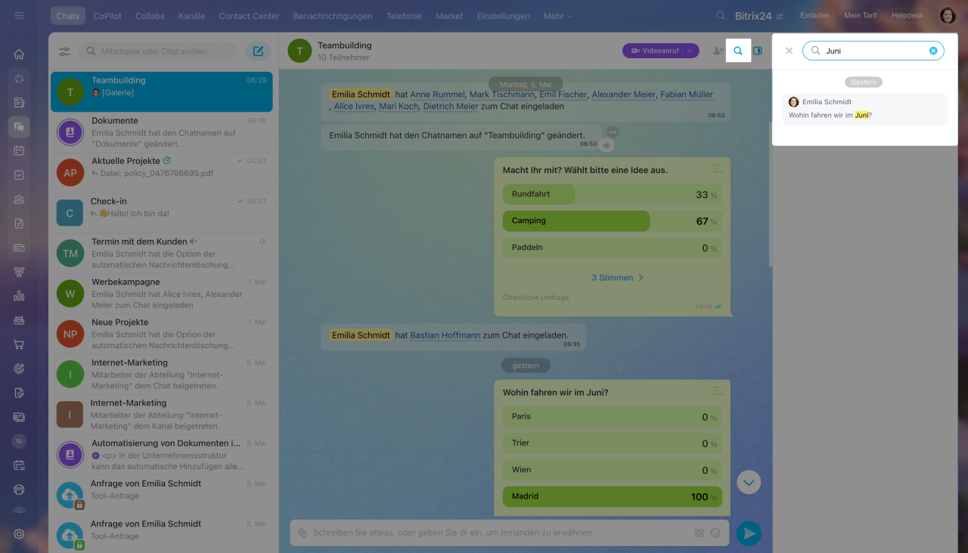
Task: Open the Einstellungen tab
Action: 503,16
